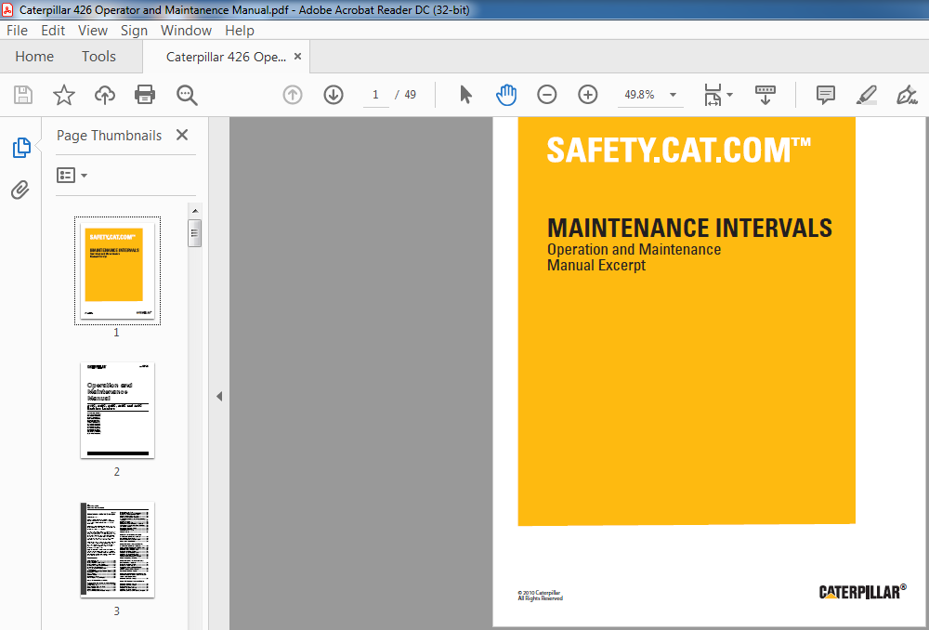Switch to the Tools tab
Viewport: 929px width, 630px height.
pos(98,57)
